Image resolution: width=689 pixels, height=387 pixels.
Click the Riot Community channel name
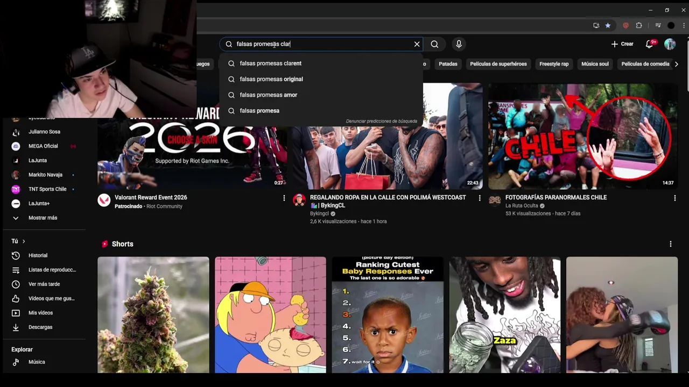click(x=164, y=206)
